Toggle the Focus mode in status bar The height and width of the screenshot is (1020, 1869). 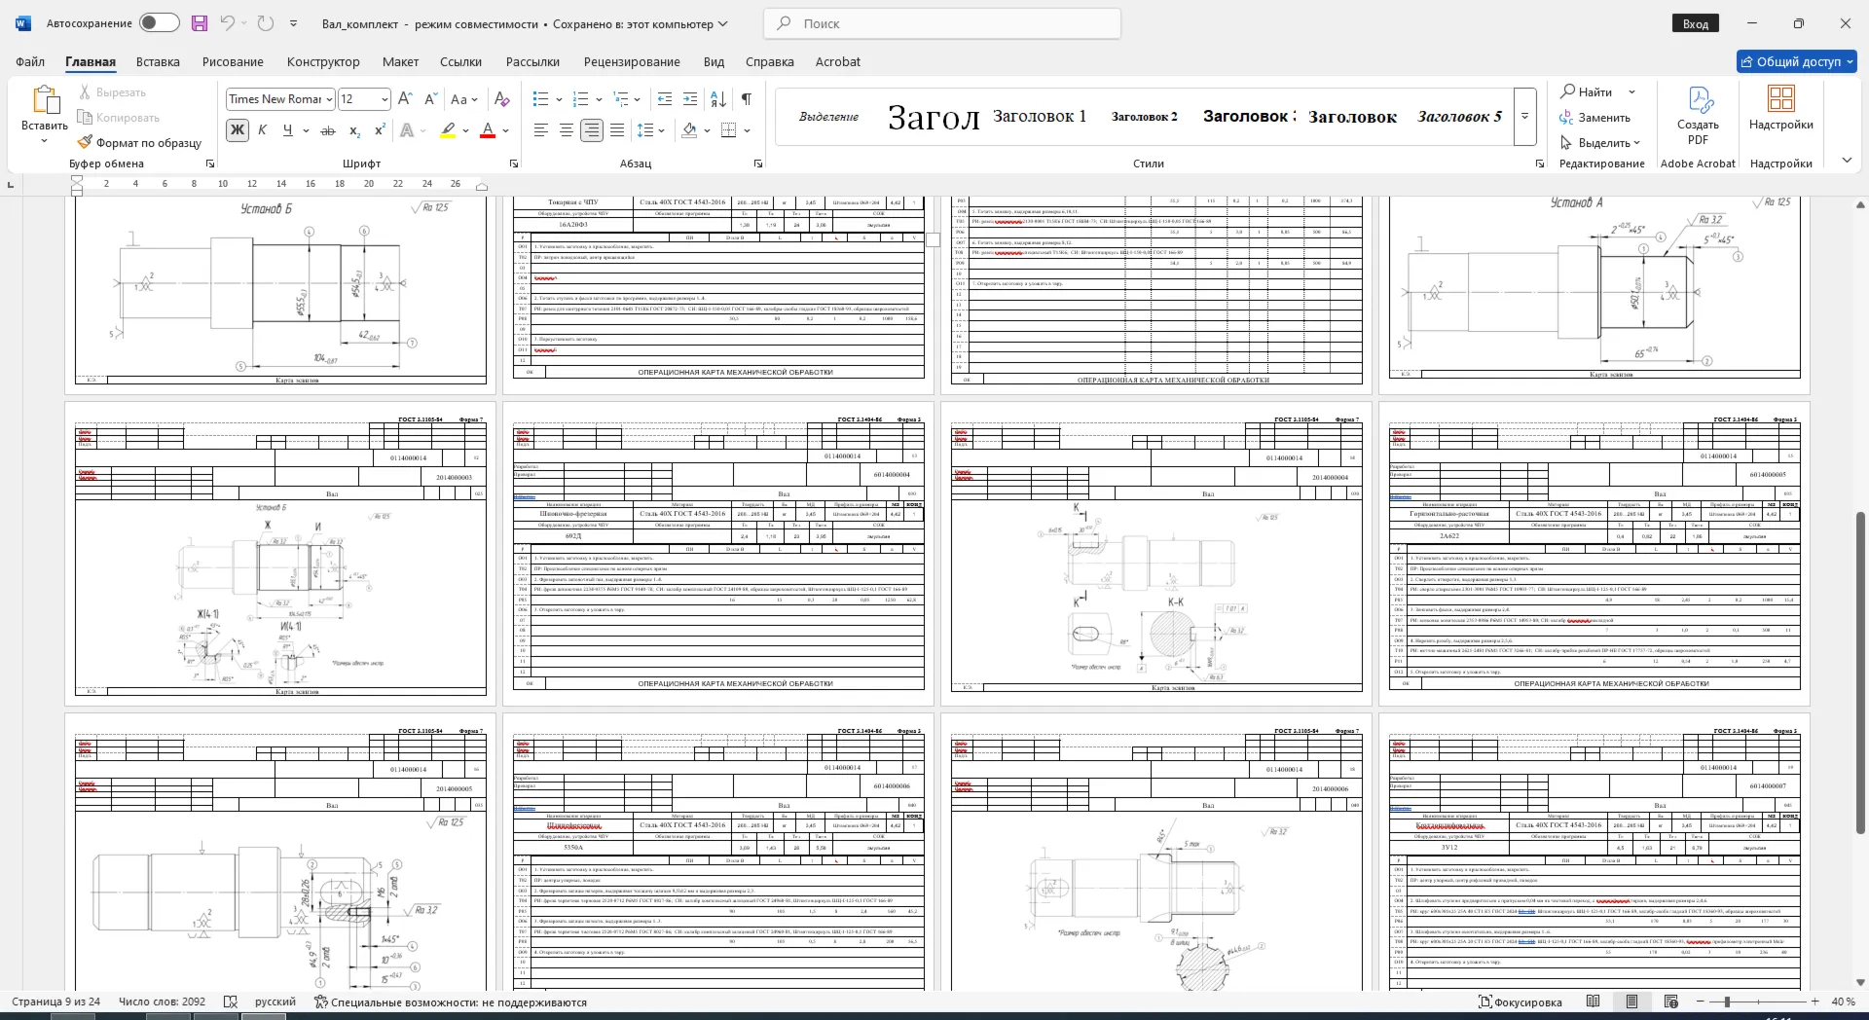1520,1002
